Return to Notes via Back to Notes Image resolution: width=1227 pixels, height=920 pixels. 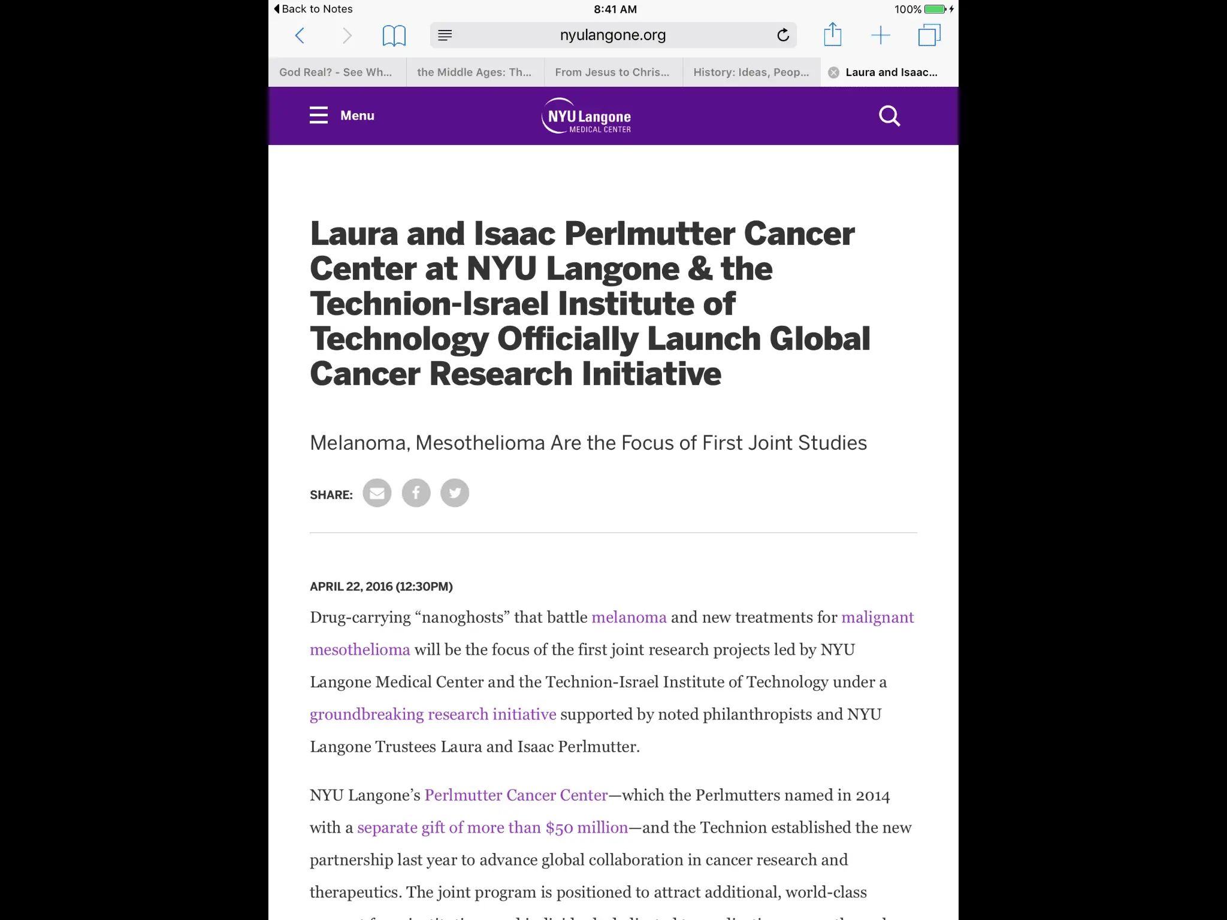coord(313,9)
